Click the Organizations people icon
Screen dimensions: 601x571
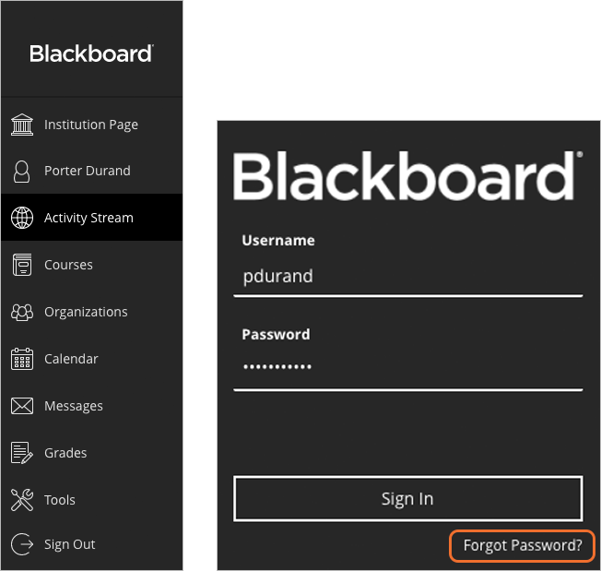pos(22,312)
